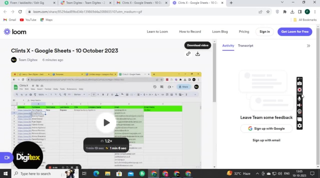Viewport: 320px width, 178px height.
Task: Open Loom Blog link
Action: [220, 32]
